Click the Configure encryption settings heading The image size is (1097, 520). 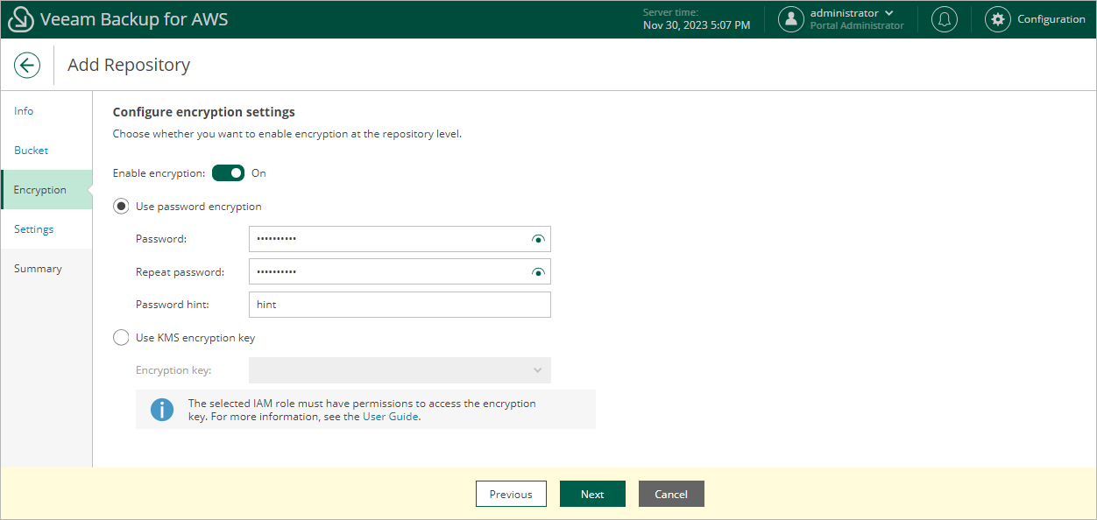tap(204, 112)
